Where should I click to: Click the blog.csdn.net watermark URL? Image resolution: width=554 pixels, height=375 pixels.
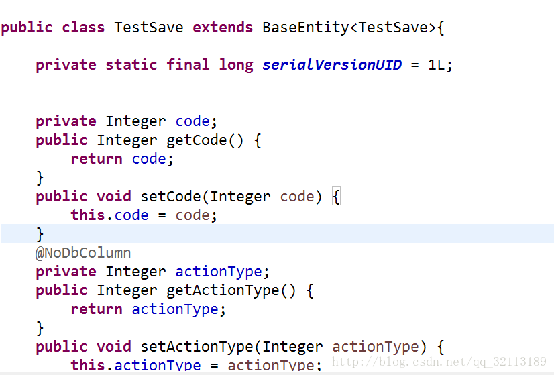coord(439,362)
